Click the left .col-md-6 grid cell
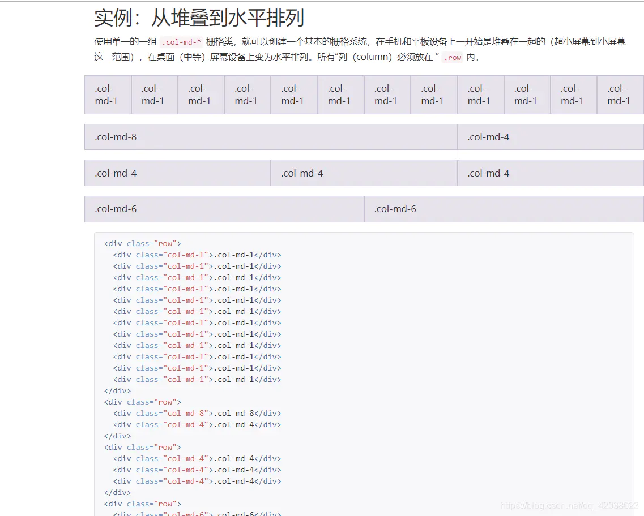The width and height of the screenshot is (644, 516). pyautogui.click(x=224, y=209)
